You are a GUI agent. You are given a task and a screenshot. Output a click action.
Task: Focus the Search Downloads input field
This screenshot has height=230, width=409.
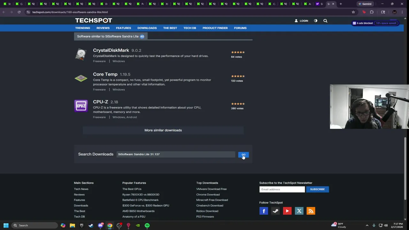pyautogui.click(x=176, y=154)
